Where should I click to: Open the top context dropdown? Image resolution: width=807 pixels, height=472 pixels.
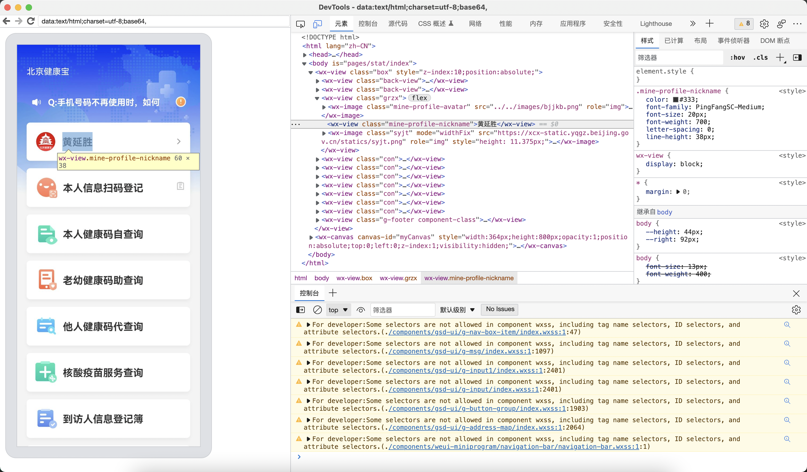(x=338, y=310)
